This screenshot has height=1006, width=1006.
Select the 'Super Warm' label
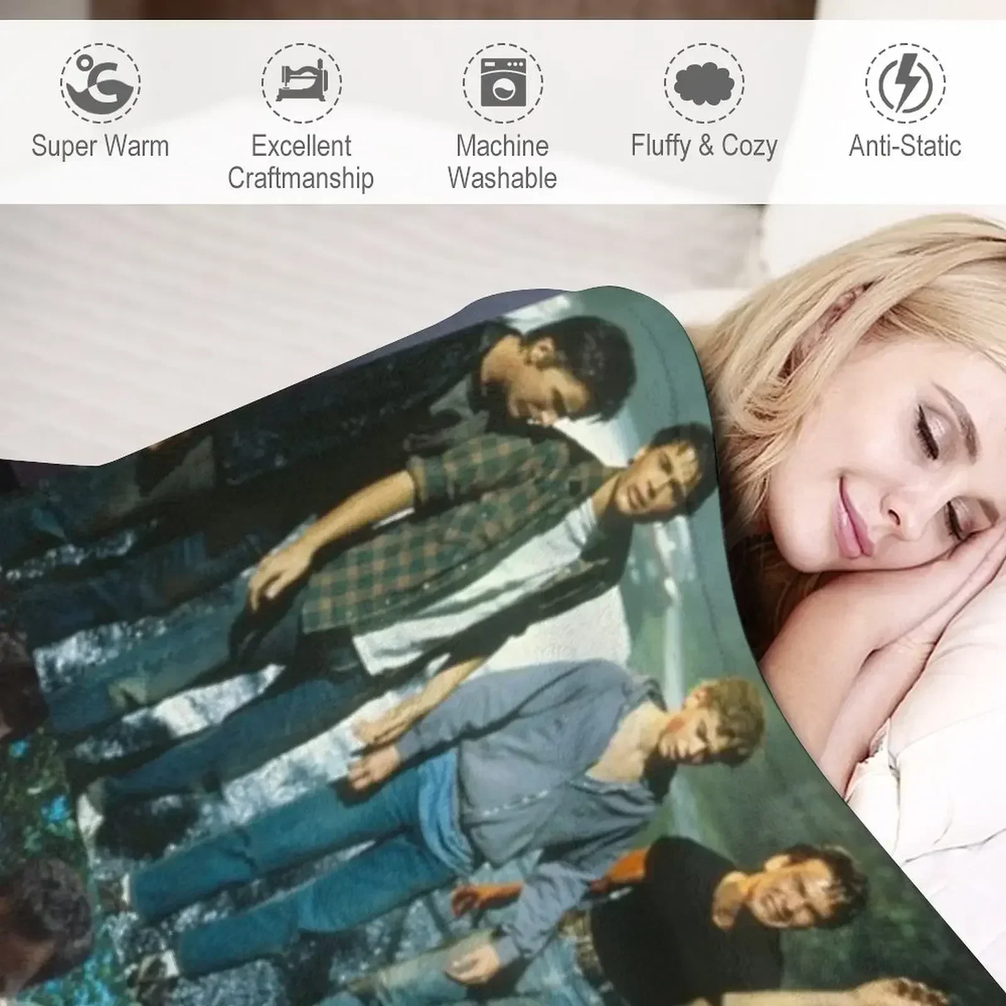click(101, 146)
